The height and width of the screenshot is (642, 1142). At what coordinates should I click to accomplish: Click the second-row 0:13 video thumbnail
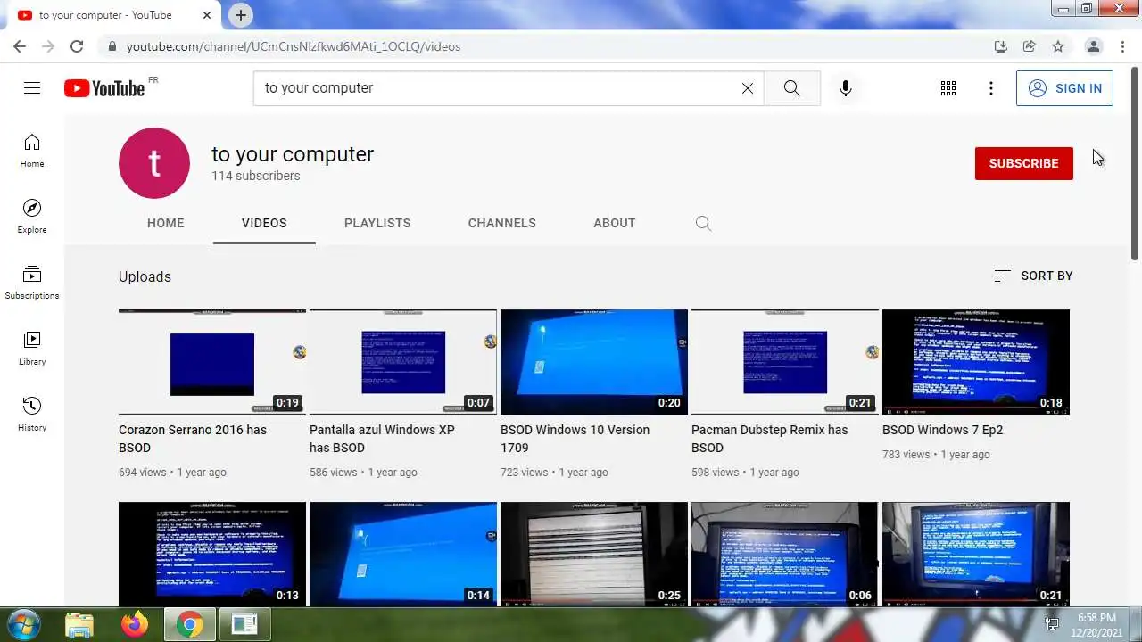click(212, 554)
